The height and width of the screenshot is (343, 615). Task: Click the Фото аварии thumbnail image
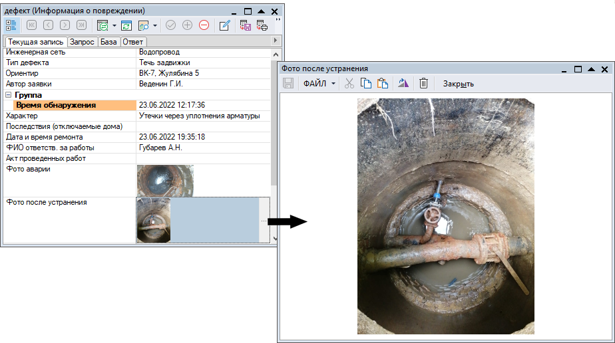[x=165, y=180]
